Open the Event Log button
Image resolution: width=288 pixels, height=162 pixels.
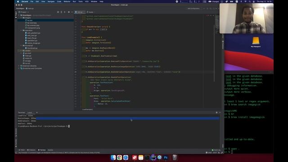click(216, 150)
